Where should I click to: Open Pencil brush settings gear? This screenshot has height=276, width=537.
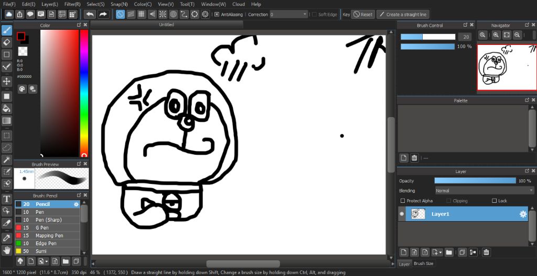[x=77, y=204]
